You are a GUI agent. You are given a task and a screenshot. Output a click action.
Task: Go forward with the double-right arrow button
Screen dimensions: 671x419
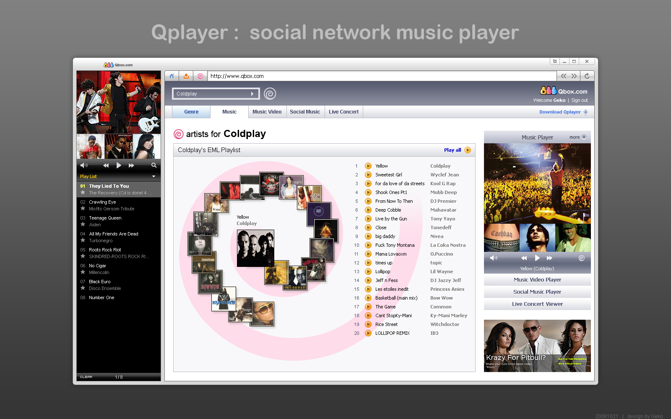coord(574,76)
